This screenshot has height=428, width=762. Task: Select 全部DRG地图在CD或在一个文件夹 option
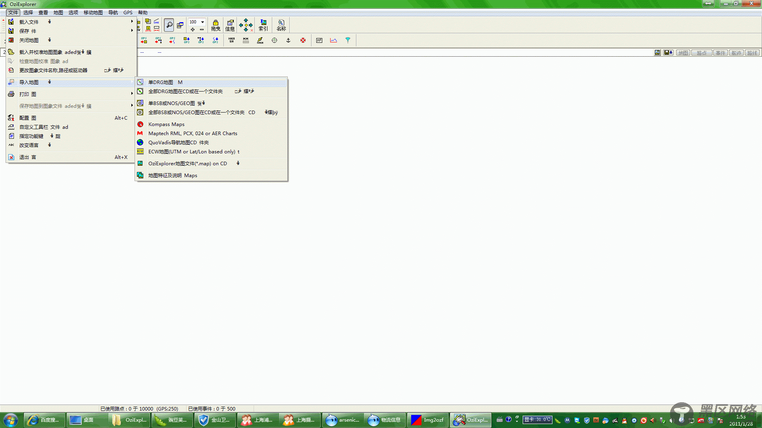211,91
